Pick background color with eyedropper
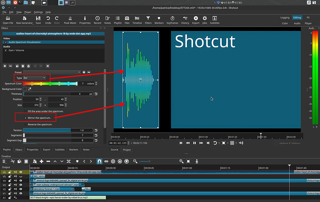320x202 pixels. [x=30, y=88]
